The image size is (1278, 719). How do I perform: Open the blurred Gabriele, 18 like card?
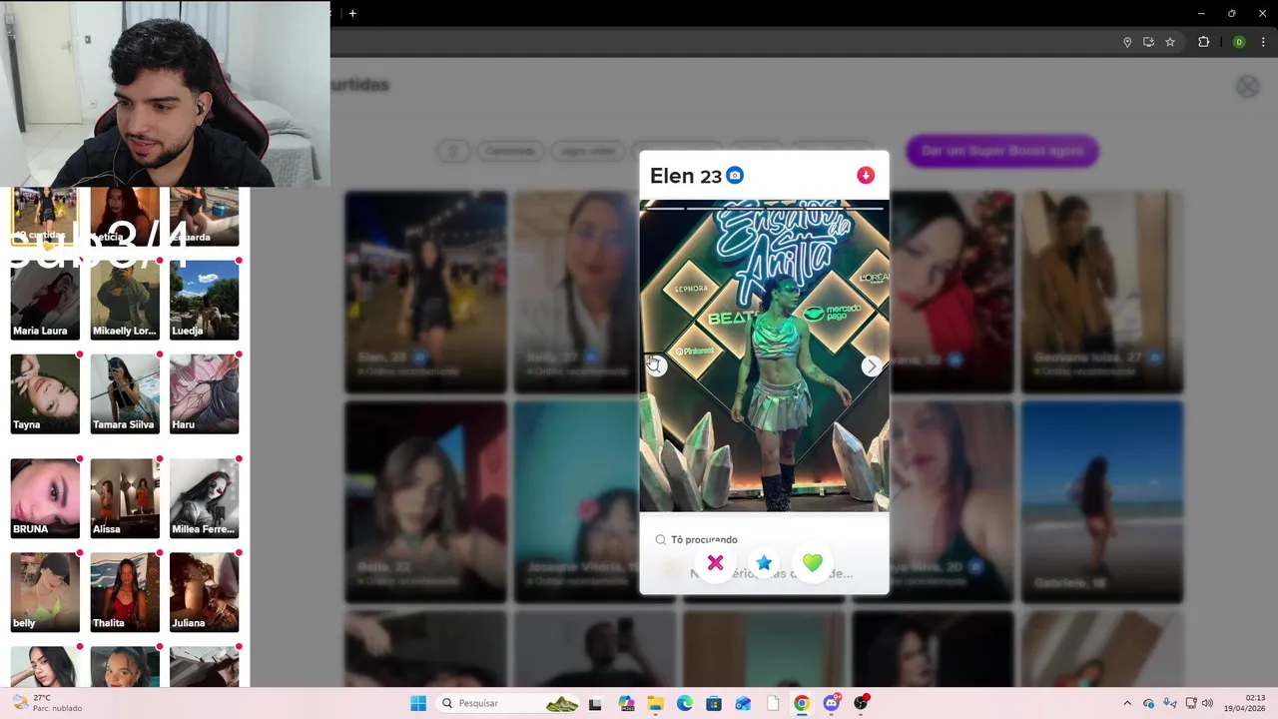click(x=1102, y=502)
